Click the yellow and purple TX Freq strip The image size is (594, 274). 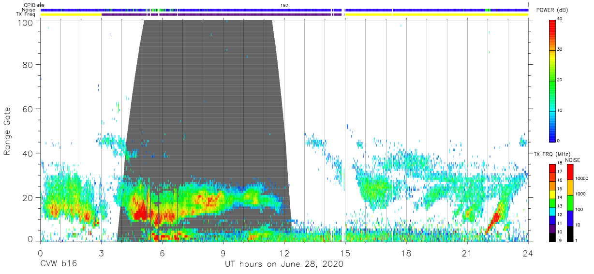(285, 14)
